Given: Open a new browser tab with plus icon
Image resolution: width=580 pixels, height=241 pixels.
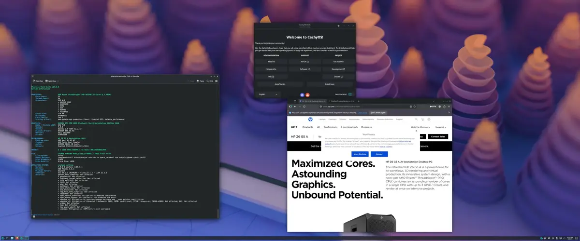Looking at the screenshot, I should [x=359, y=101].
